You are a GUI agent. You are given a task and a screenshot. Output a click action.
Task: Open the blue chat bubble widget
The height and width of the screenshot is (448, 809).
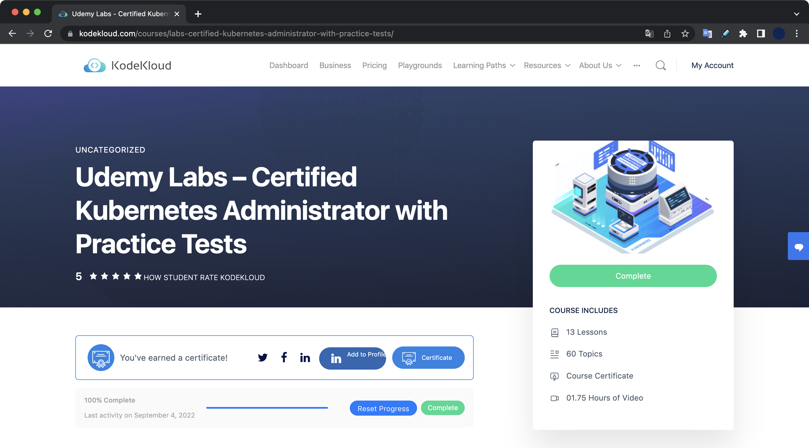click(x=799, y=246)
